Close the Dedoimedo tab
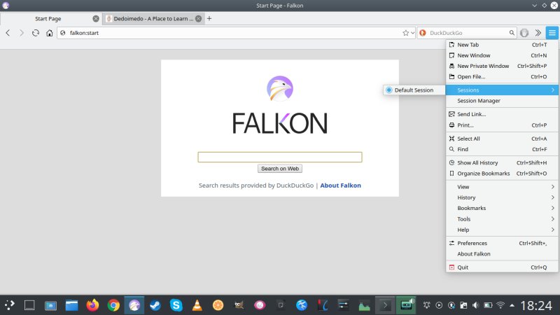The image size is (560, 315). 199,19
